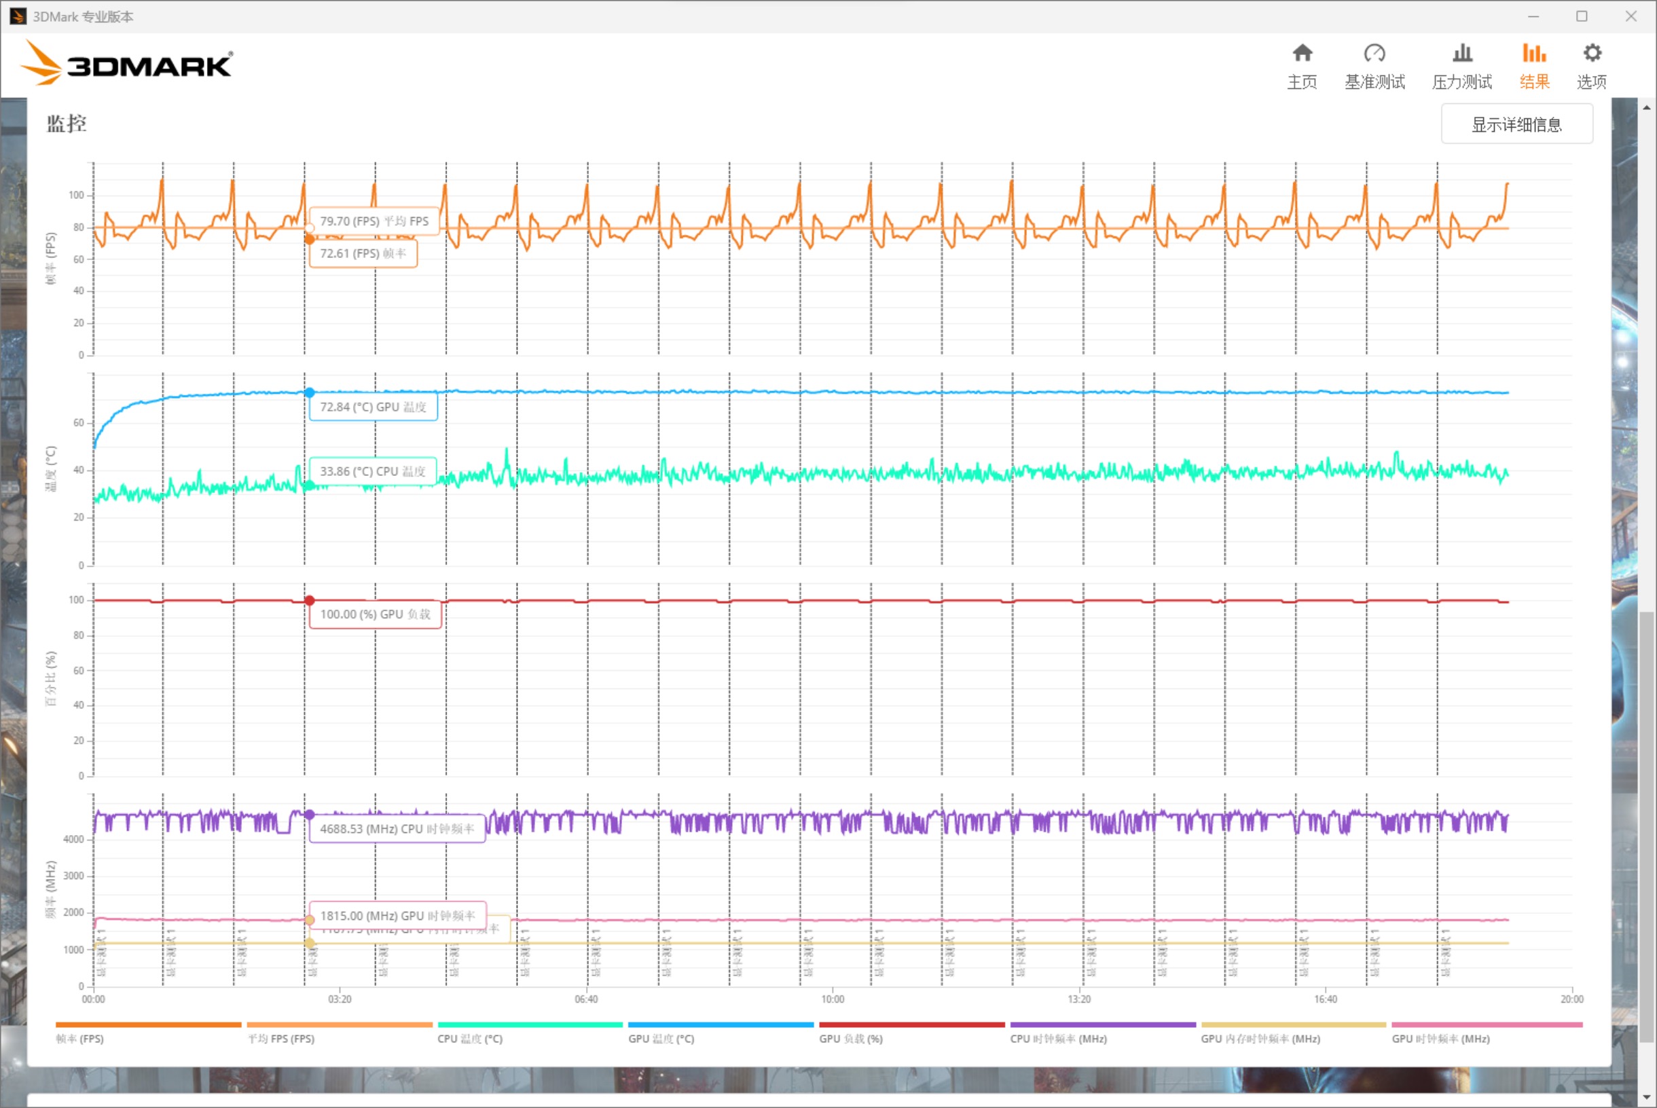1657x1108 pixels.
Task: Click the scrollbar down arrow
Action: point(1646,1097)
